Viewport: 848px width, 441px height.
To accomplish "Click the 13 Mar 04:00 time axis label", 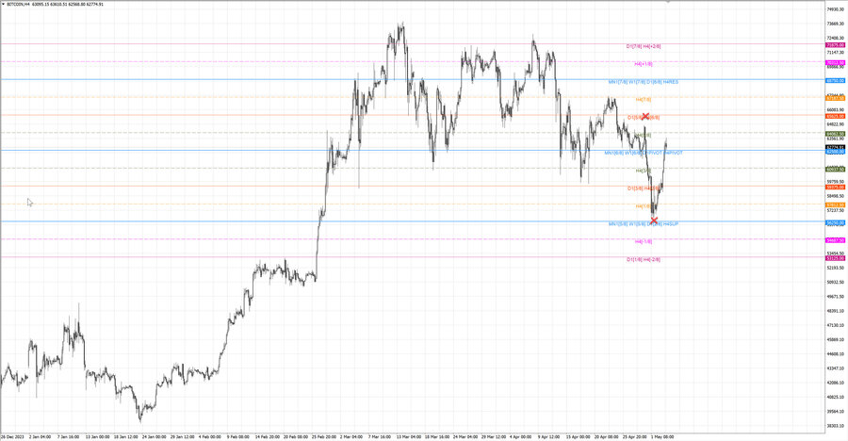I will pos(408,436).
